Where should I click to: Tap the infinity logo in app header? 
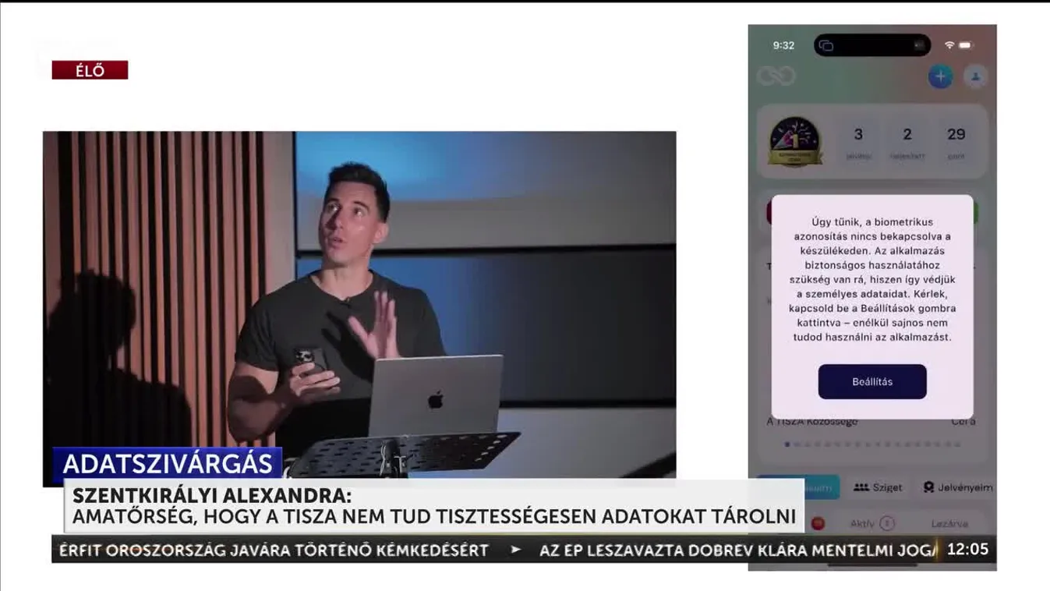(776, 76)
